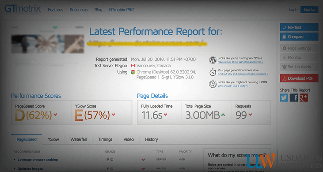The width and height of the screenshot is (323, 172).
Task: Click the 99 requests value
Action: [241, 115]
